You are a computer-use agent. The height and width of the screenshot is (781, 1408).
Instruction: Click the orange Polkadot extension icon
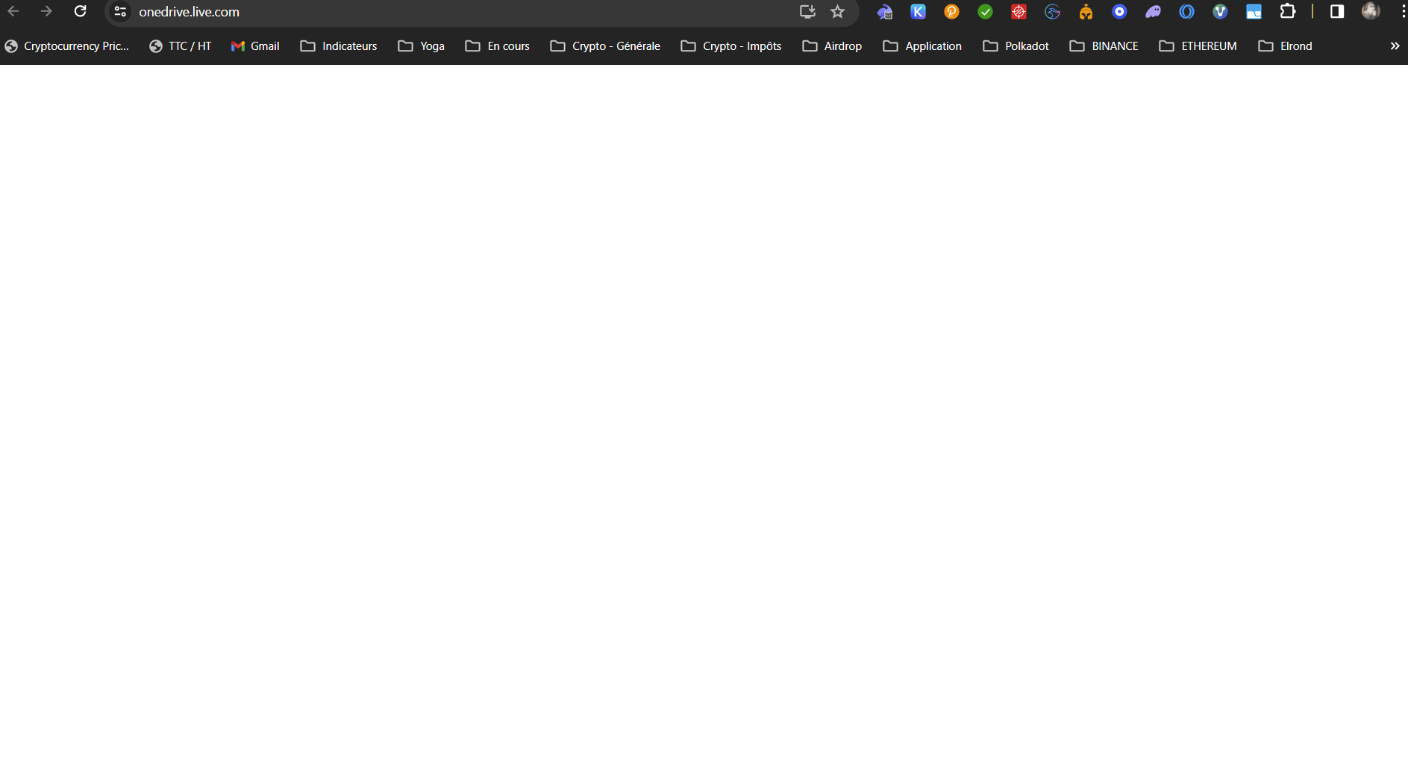[951, 11]
